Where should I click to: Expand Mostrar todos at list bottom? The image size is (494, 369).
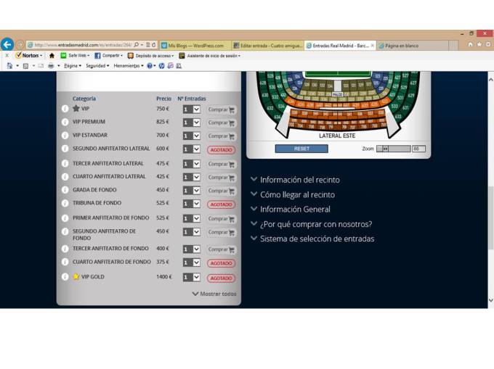[x=214, y=294]
